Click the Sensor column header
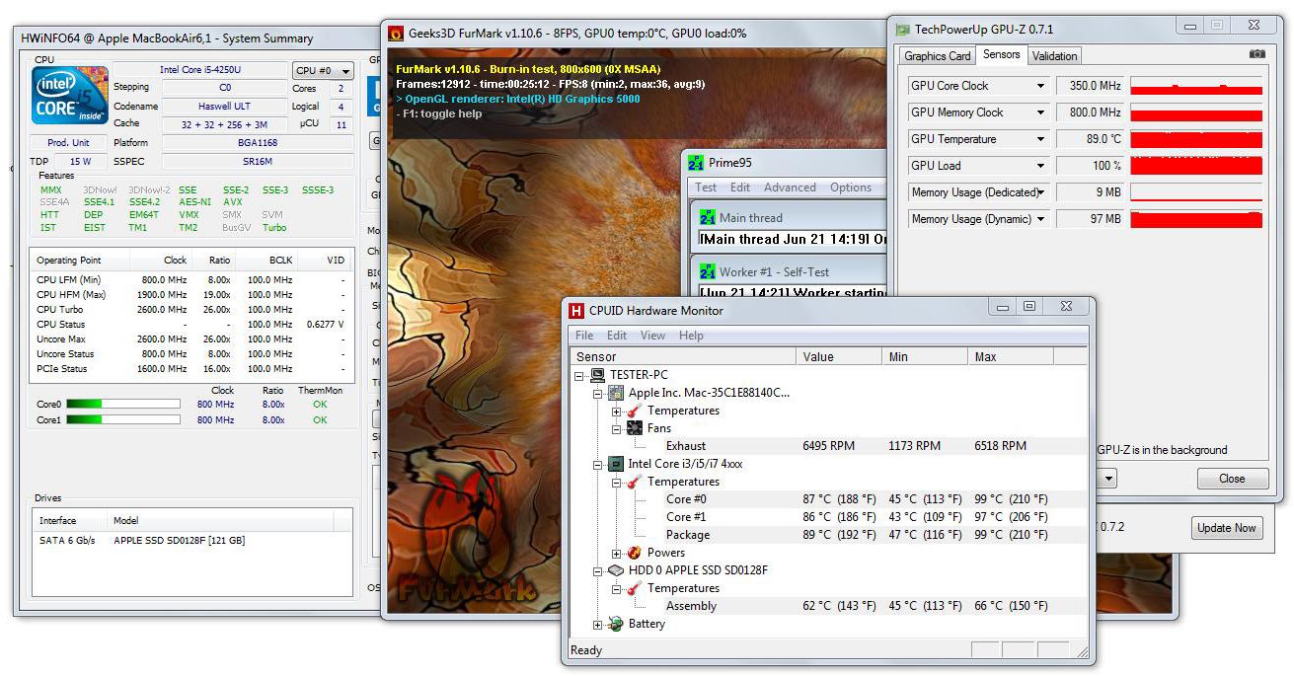 (x=684, y=357)
